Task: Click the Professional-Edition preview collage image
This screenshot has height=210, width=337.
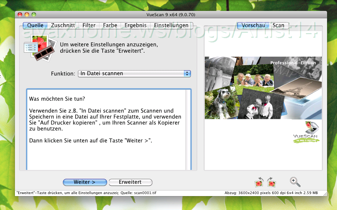Action: coord(263,88)
